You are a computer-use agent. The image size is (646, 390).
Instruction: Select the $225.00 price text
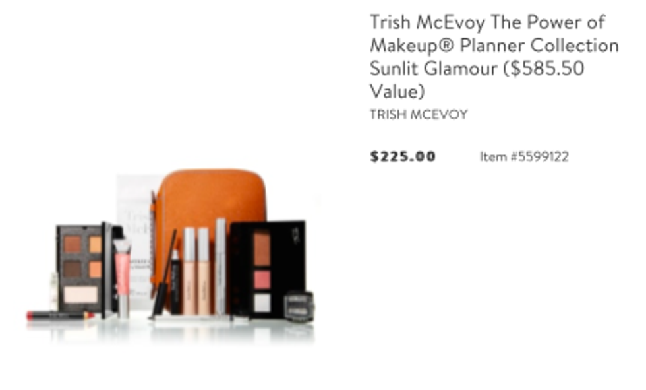[x=403, y=156]
